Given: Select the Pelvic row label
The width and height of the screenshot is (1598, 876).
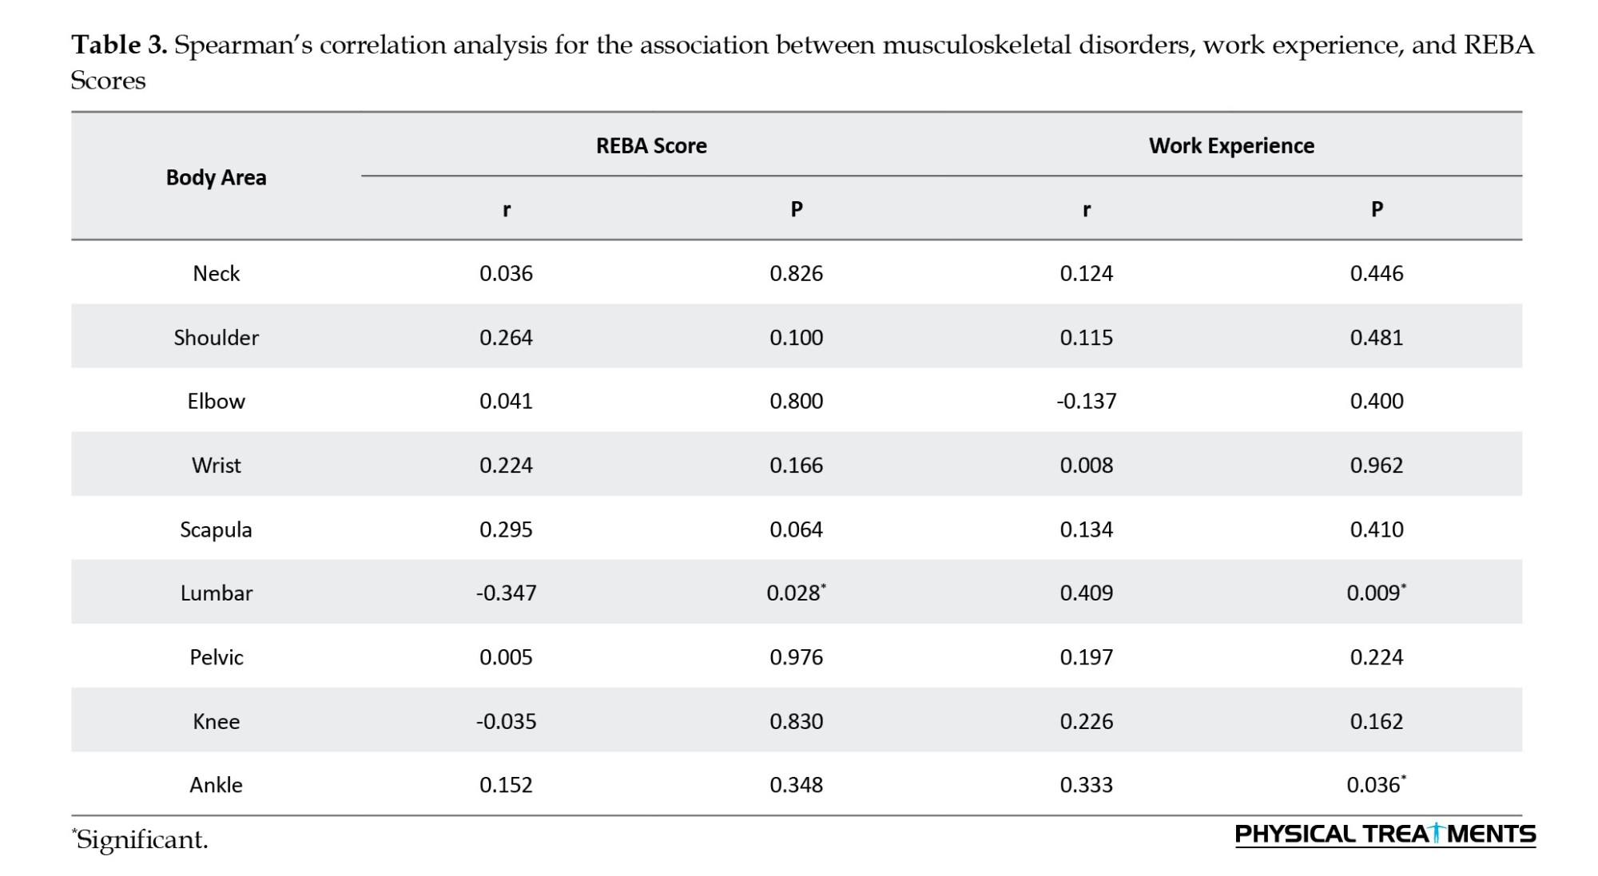Looking at the screenshot, I should pos(216,657).
